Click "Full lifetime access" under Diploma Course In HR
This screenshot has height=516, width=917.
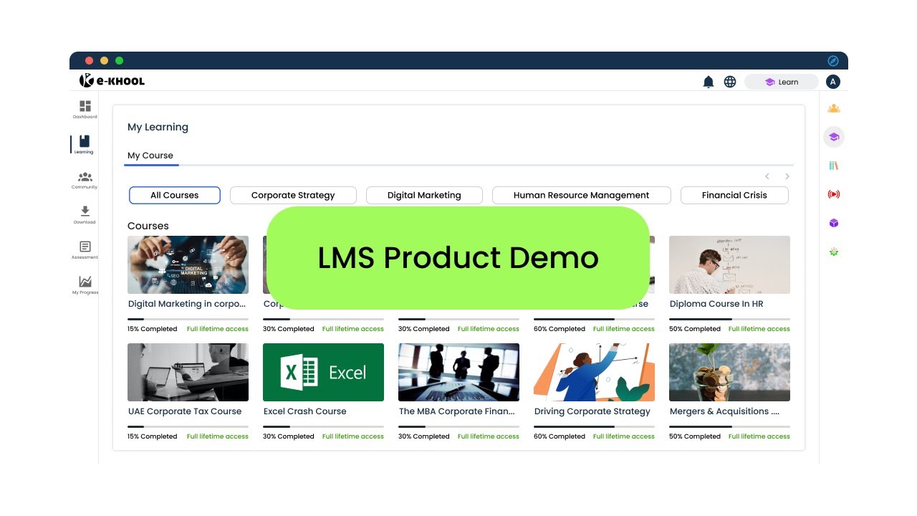[x=759, y=329]
